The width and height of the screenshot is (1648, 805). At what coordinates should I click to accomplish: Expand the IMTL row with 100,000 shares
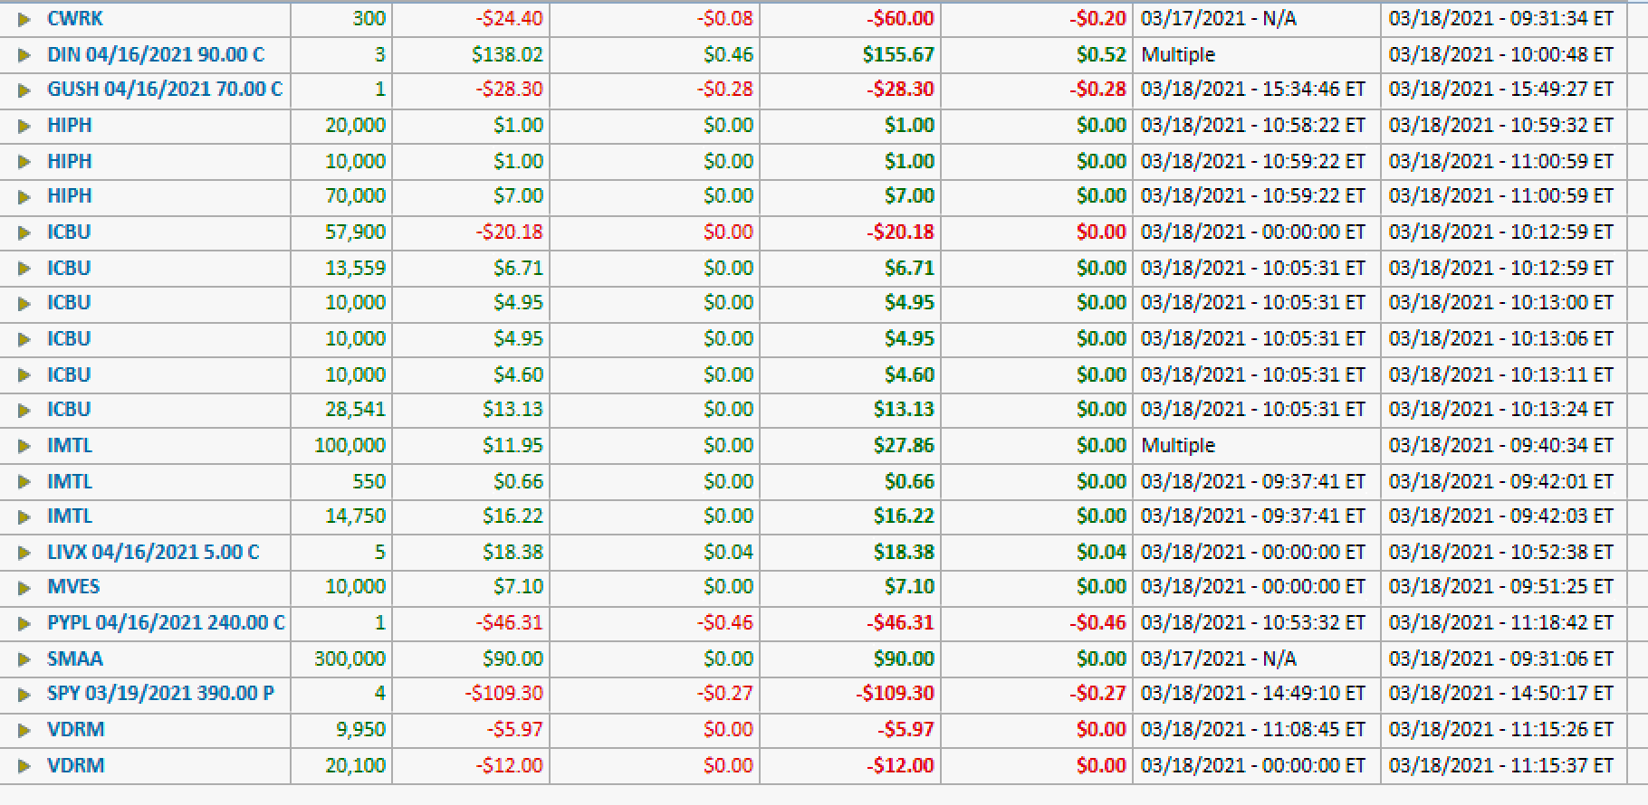click(x=24, y=446)
